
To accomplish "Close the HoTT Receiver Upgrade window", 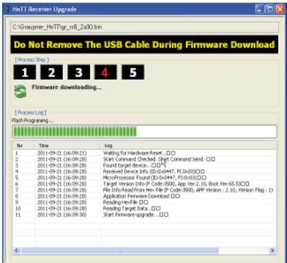I will tap(280, 9).
